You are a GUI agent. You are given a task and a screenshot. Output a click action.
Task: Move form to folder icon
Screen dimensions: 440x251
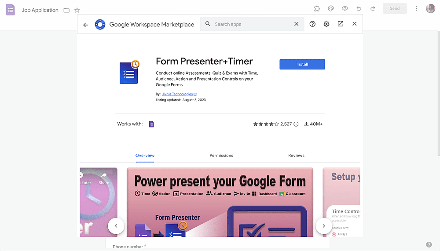pos(66,11)
